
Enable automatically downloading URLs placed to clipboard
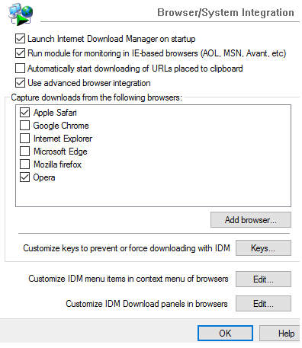point(20,69)
